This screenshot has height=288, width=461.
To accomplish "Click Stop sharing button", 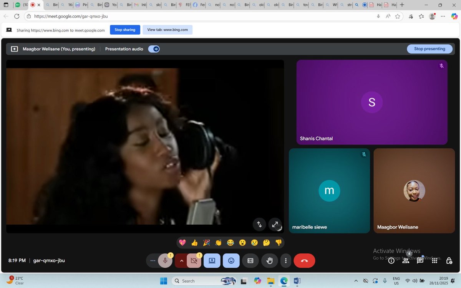I will pos(125,30).
